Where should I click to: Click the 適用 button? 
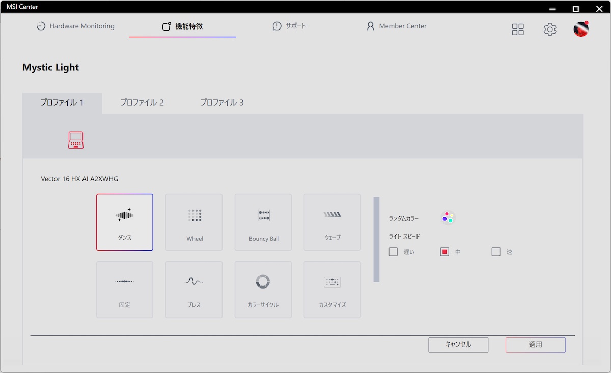[x=536, y=345]
